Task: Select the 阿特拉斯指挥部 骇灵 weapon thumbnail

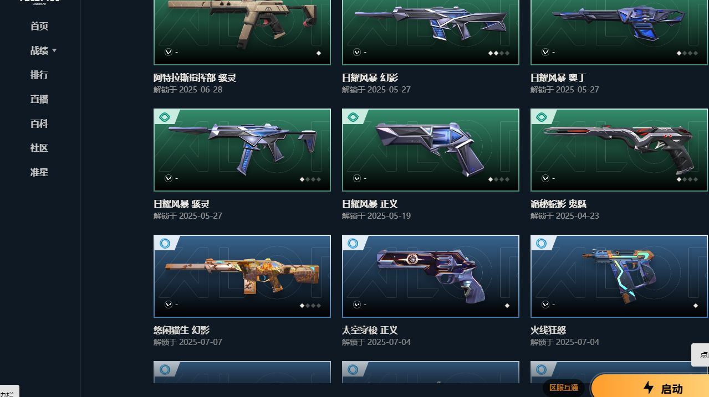Action: coord(242,32)
